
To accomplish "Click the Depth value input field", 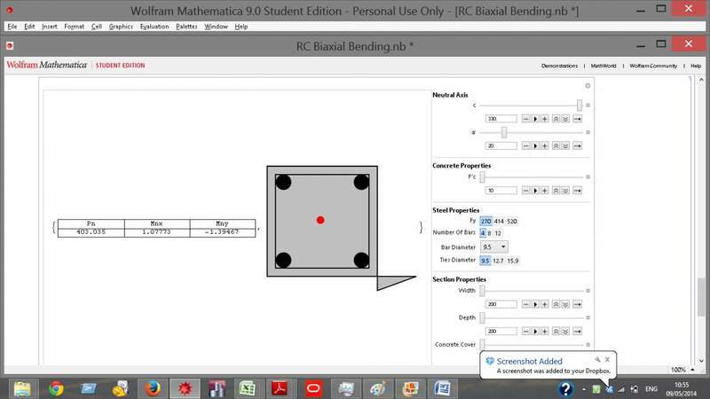I will coord(501,331).
